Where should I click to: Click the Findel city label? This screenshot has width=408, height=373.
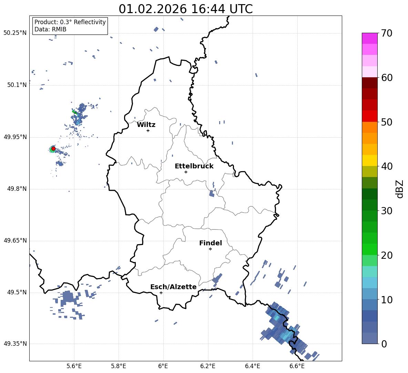coord(211,243)
